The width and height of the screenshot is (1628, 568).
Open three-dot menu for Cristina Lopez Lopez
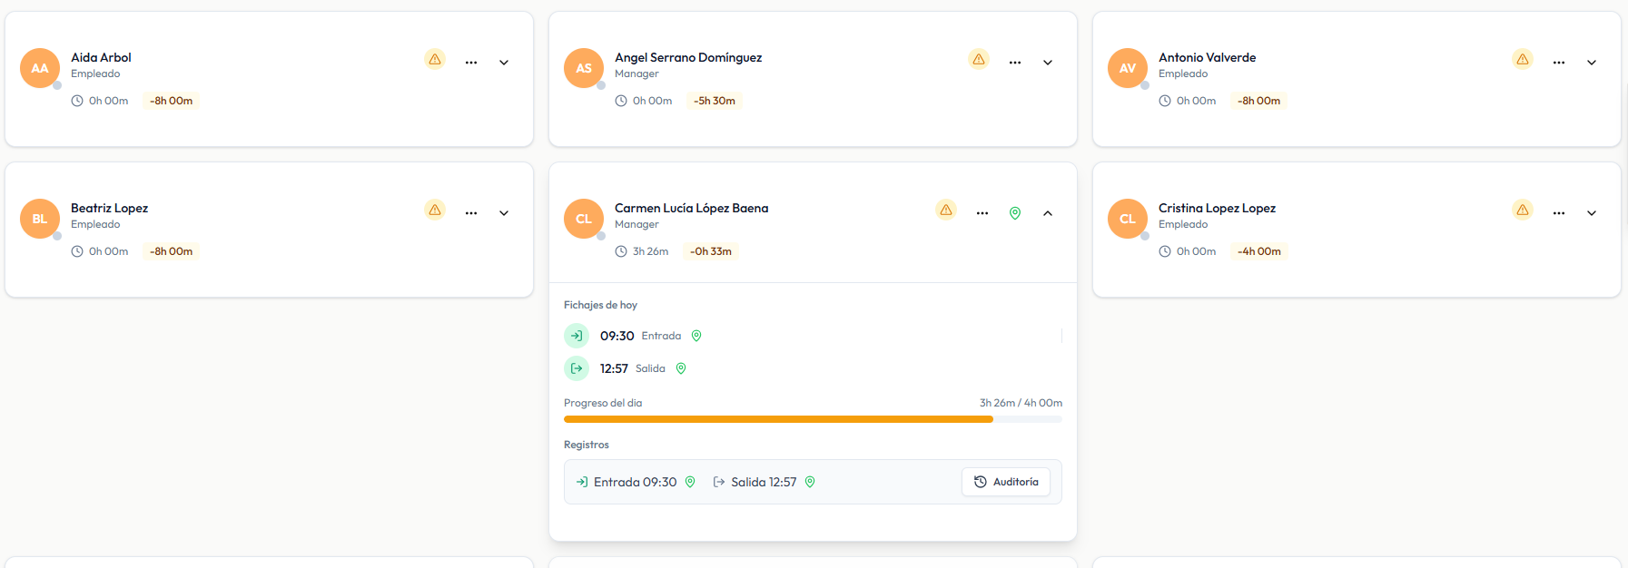pyautogui.click(x=1559, y=213)
